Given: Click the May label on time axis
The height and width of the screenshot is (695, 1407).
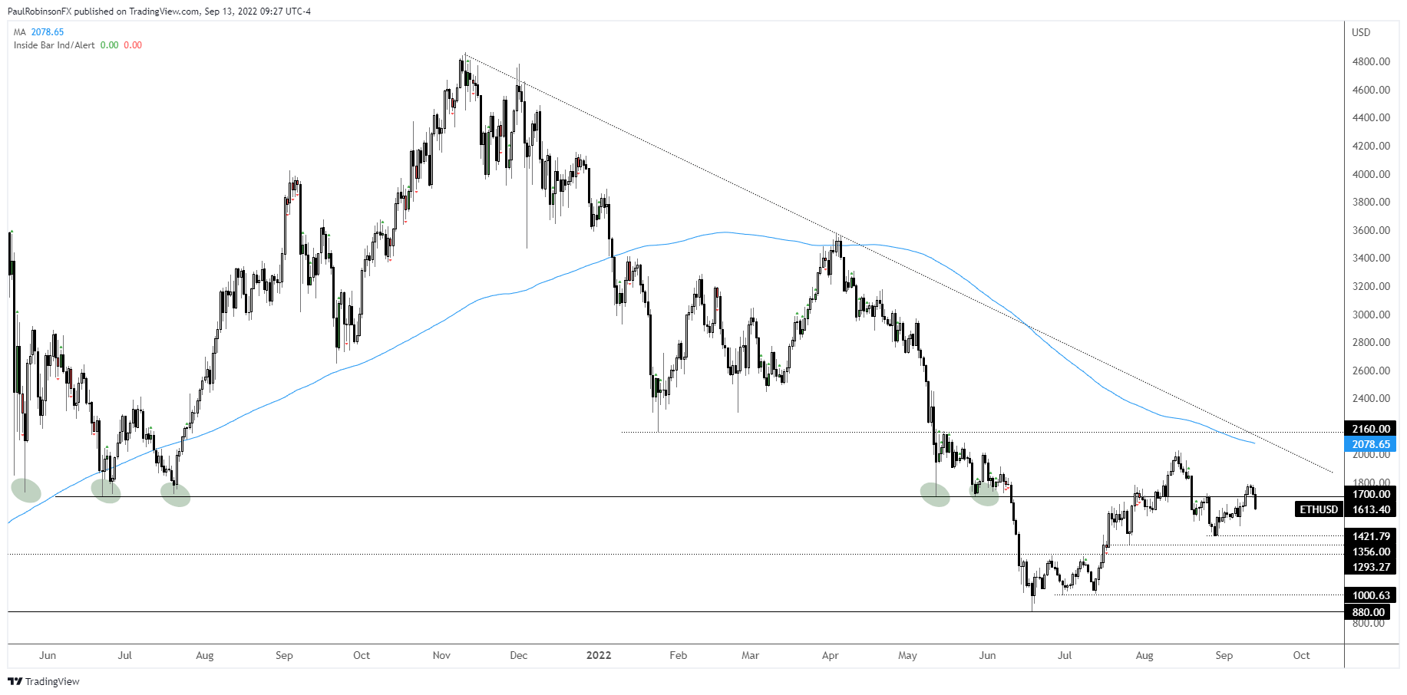Looking at the screenshot, I should tap(907, 655).
